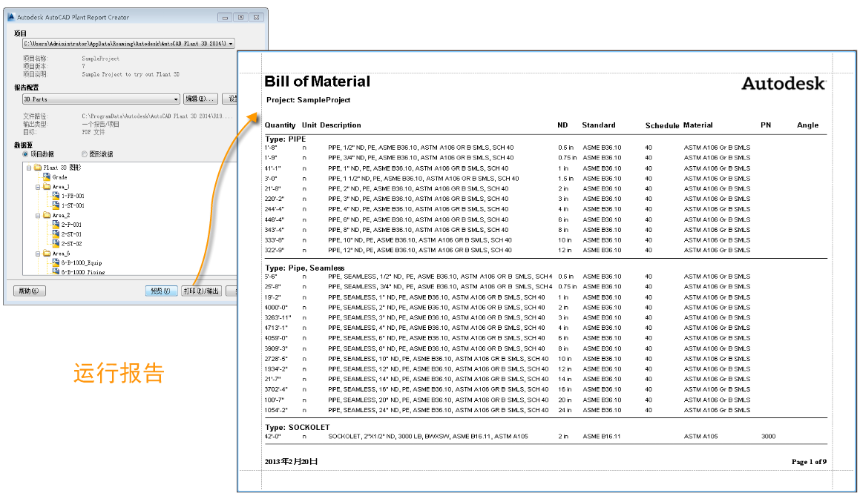Click the Quantity column header
The width and height of the screenshot is (860, 496).
[x=280, y=125]
